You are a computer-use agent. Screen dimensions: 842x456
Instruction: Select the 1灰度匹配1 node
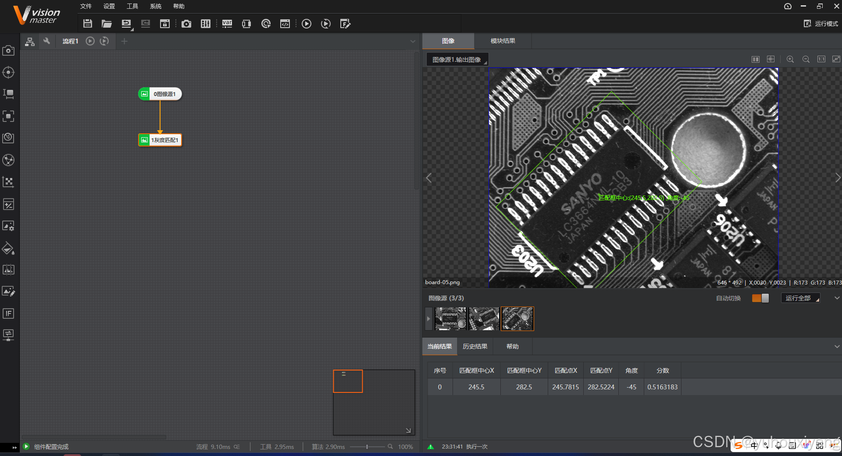[x=160, y=140]
